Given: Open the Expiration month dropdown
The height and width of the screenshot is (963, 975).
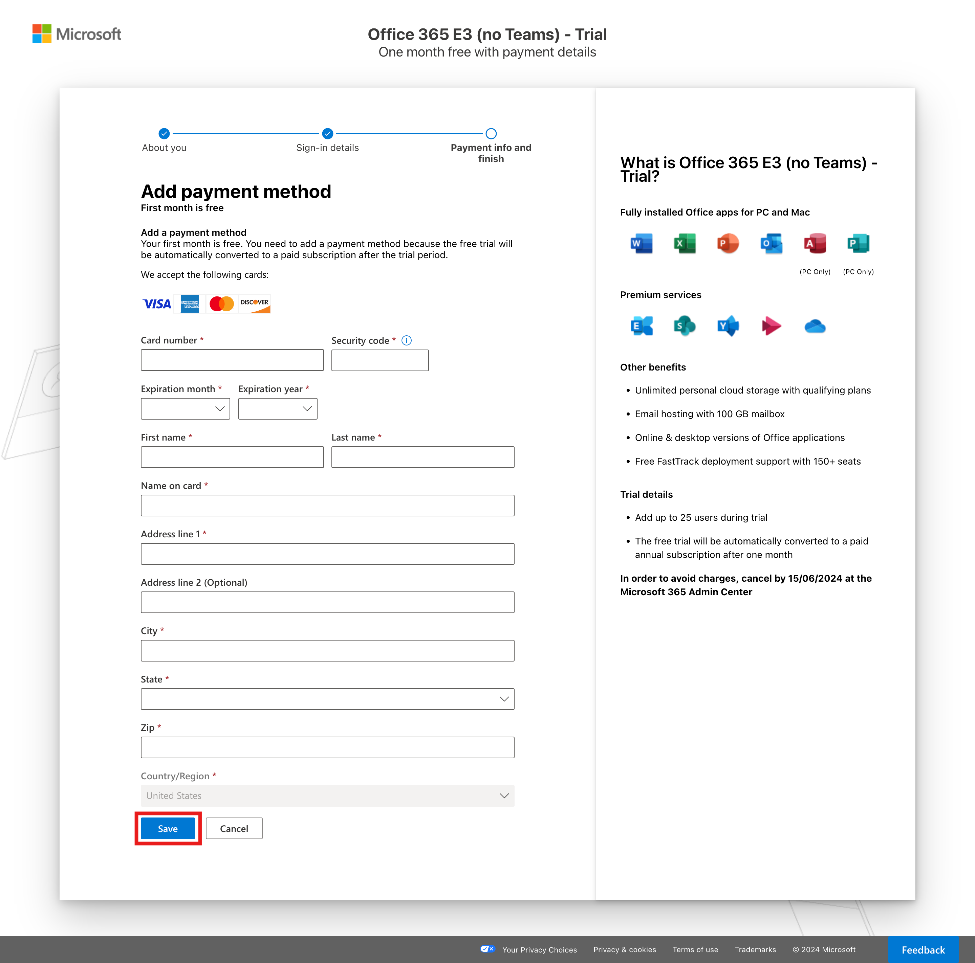Looking at the screenshot, I should [185, 409].
